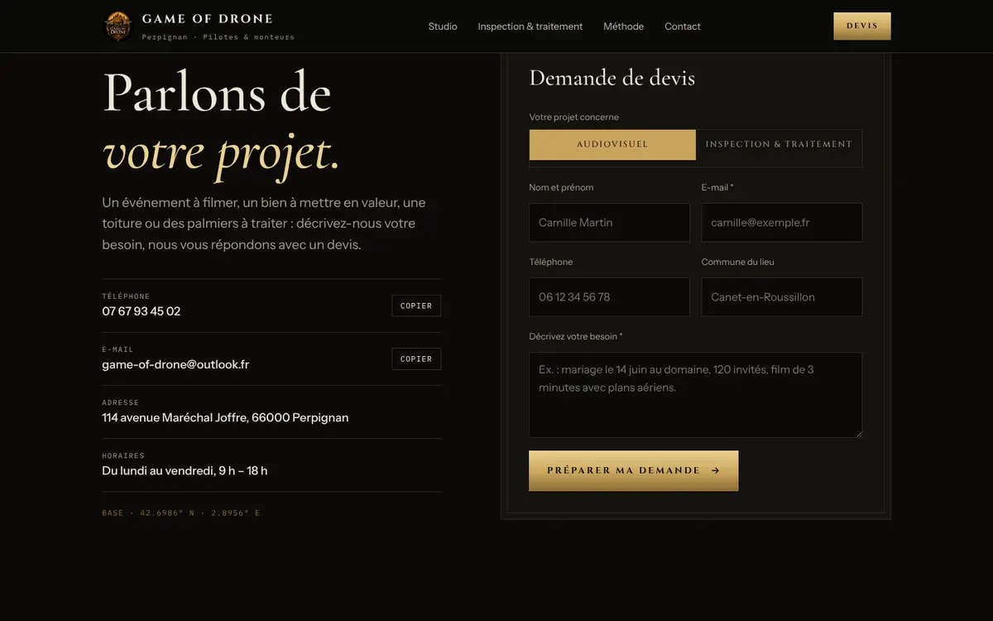The height and width of the screenshot is (621, 993).
Task: Go to the Méthode section
Action: pyautogui.click(x=624, y=26)
